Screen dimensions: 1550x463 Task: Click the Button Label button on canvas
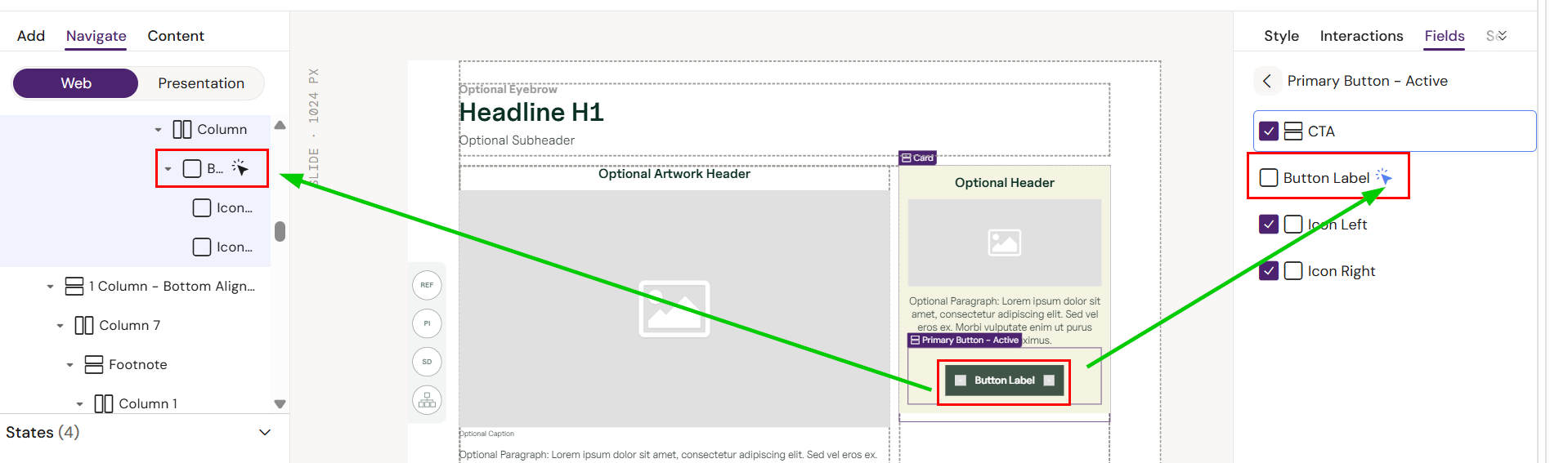(x=1004, y=381)
